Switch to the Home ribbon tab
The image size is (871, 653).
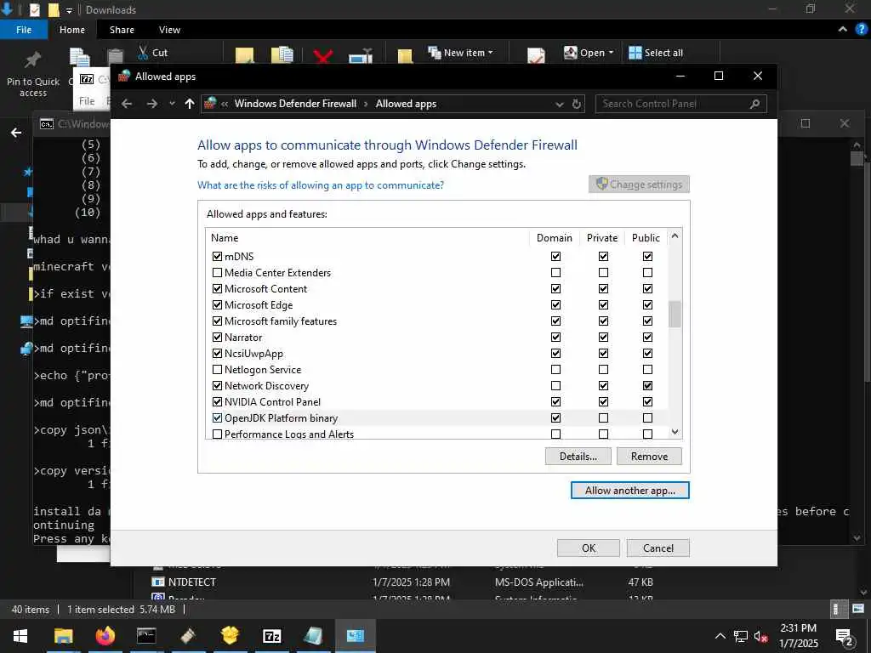pyautogui.click(x=72, y=30)
